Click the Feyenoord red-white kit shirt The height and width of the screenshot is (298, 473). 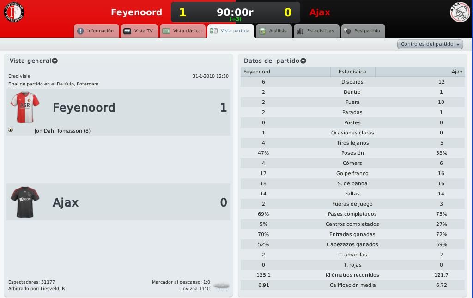click(25, 107)
